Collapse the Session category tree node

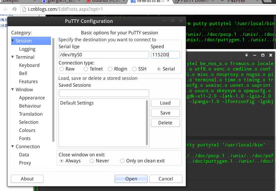point(12,41)
